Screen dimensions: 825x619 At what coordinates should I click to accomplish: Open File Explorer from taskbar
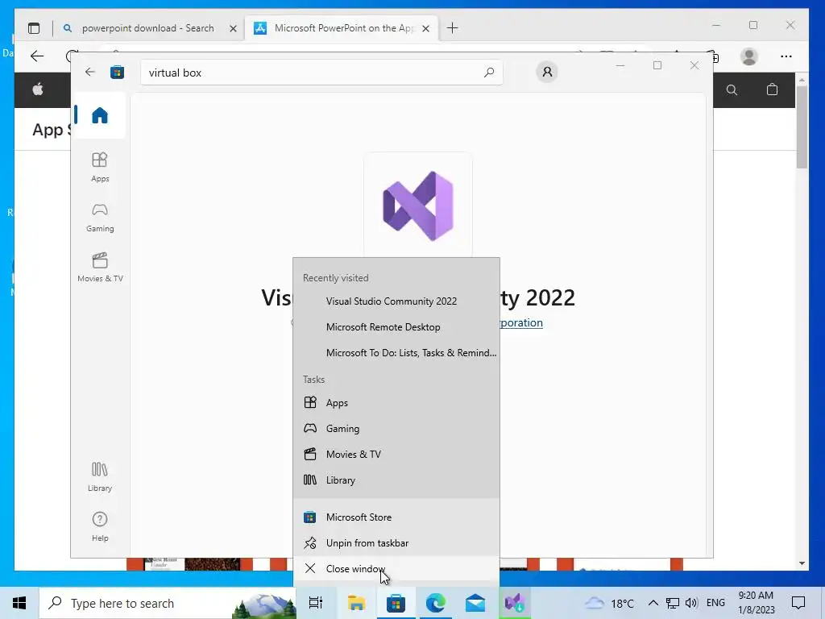pyautogui.click(x=356, y=603)
